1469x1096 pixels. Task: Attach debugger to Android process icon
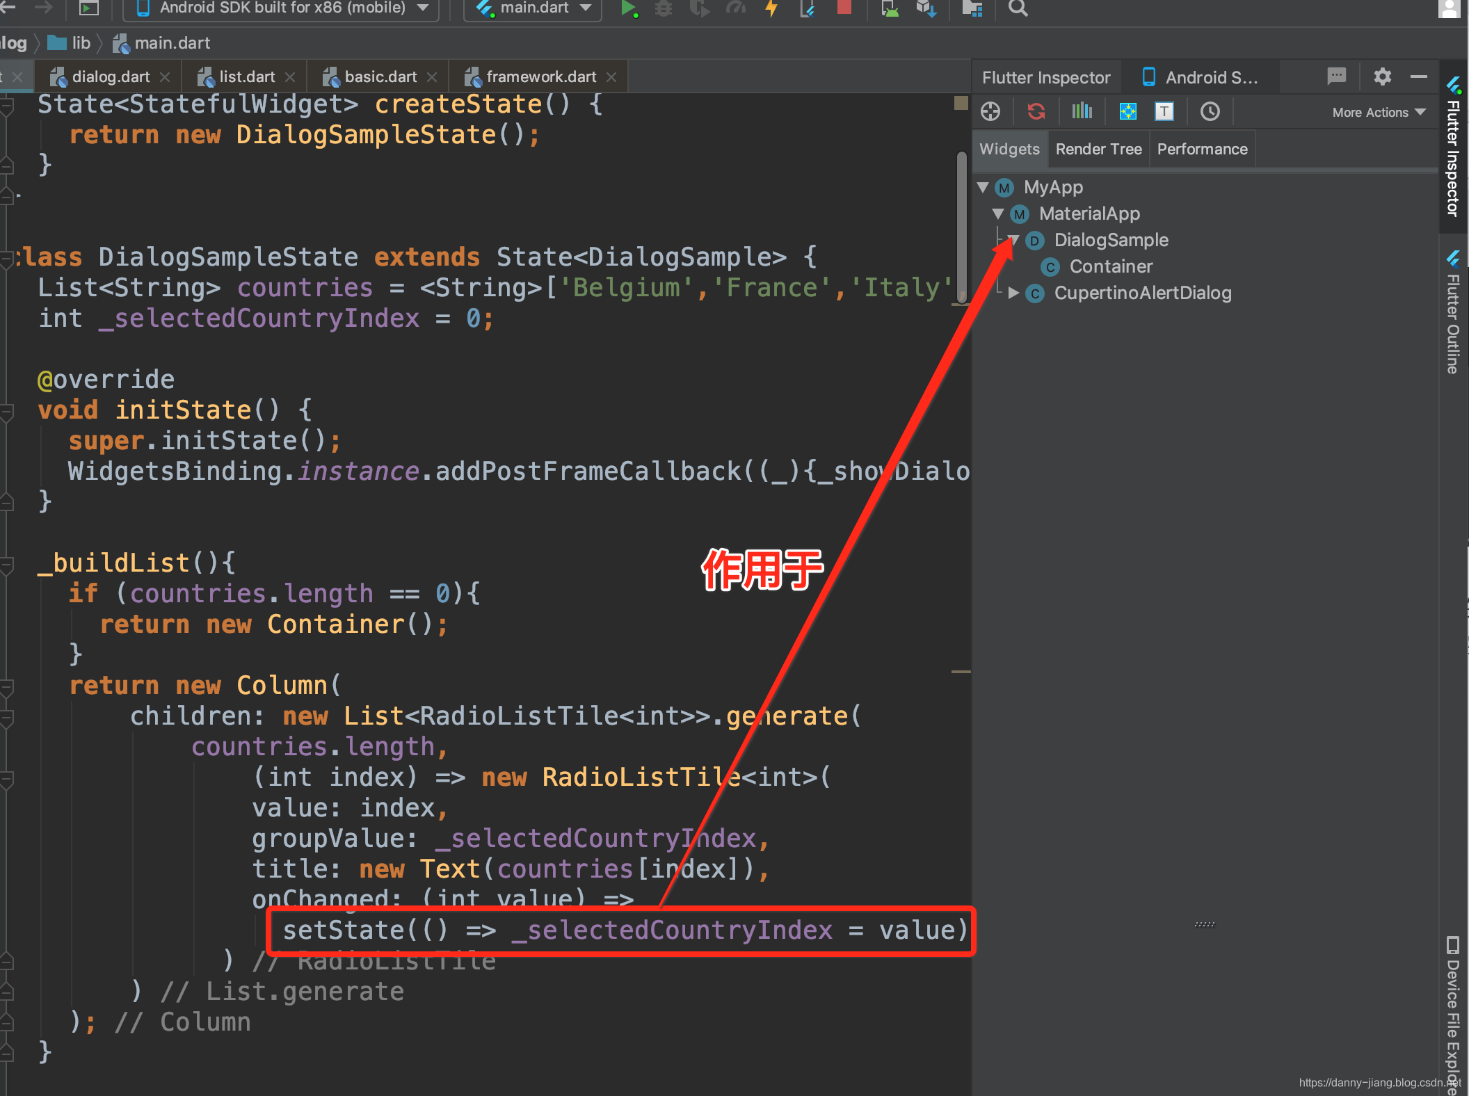click(808, 8)
